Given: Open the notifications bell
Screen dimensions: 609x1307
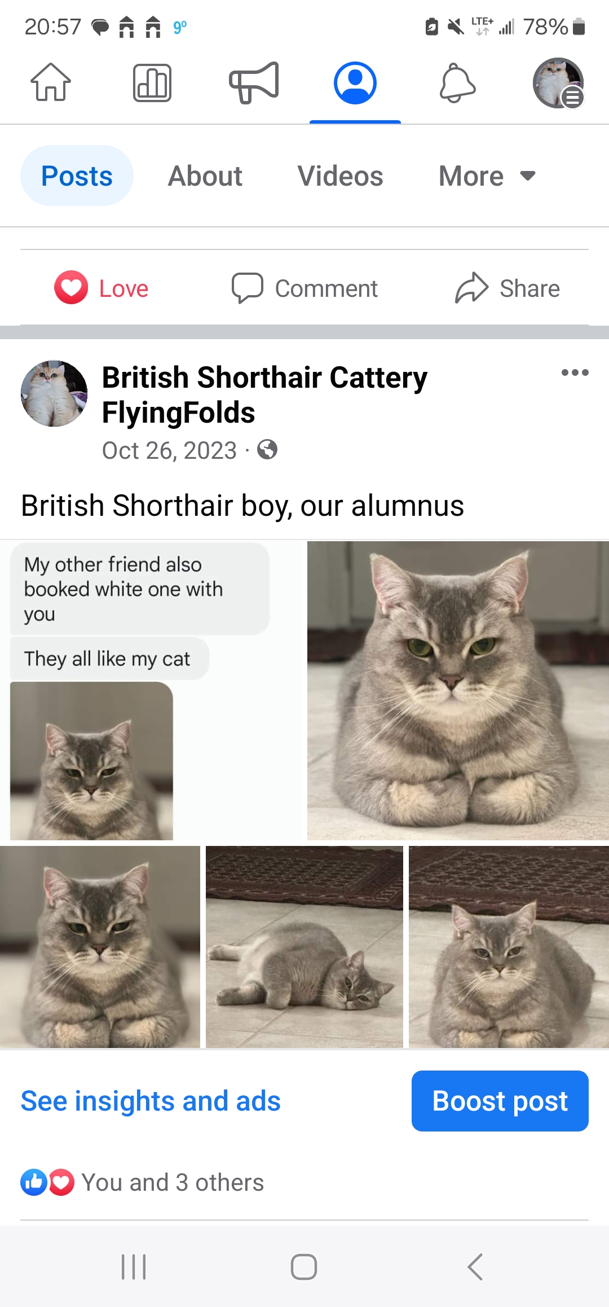Looking at the screenshot, I should point(457,83).
